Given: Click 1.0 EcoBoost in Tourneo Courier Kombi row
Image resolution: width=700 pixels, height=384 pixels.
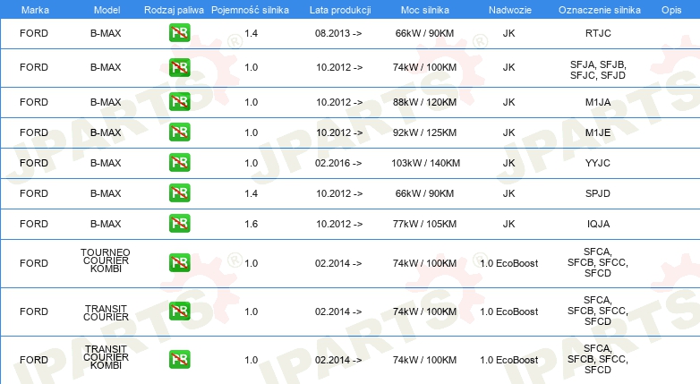Looking at the screenshot, I should [509, 263].
